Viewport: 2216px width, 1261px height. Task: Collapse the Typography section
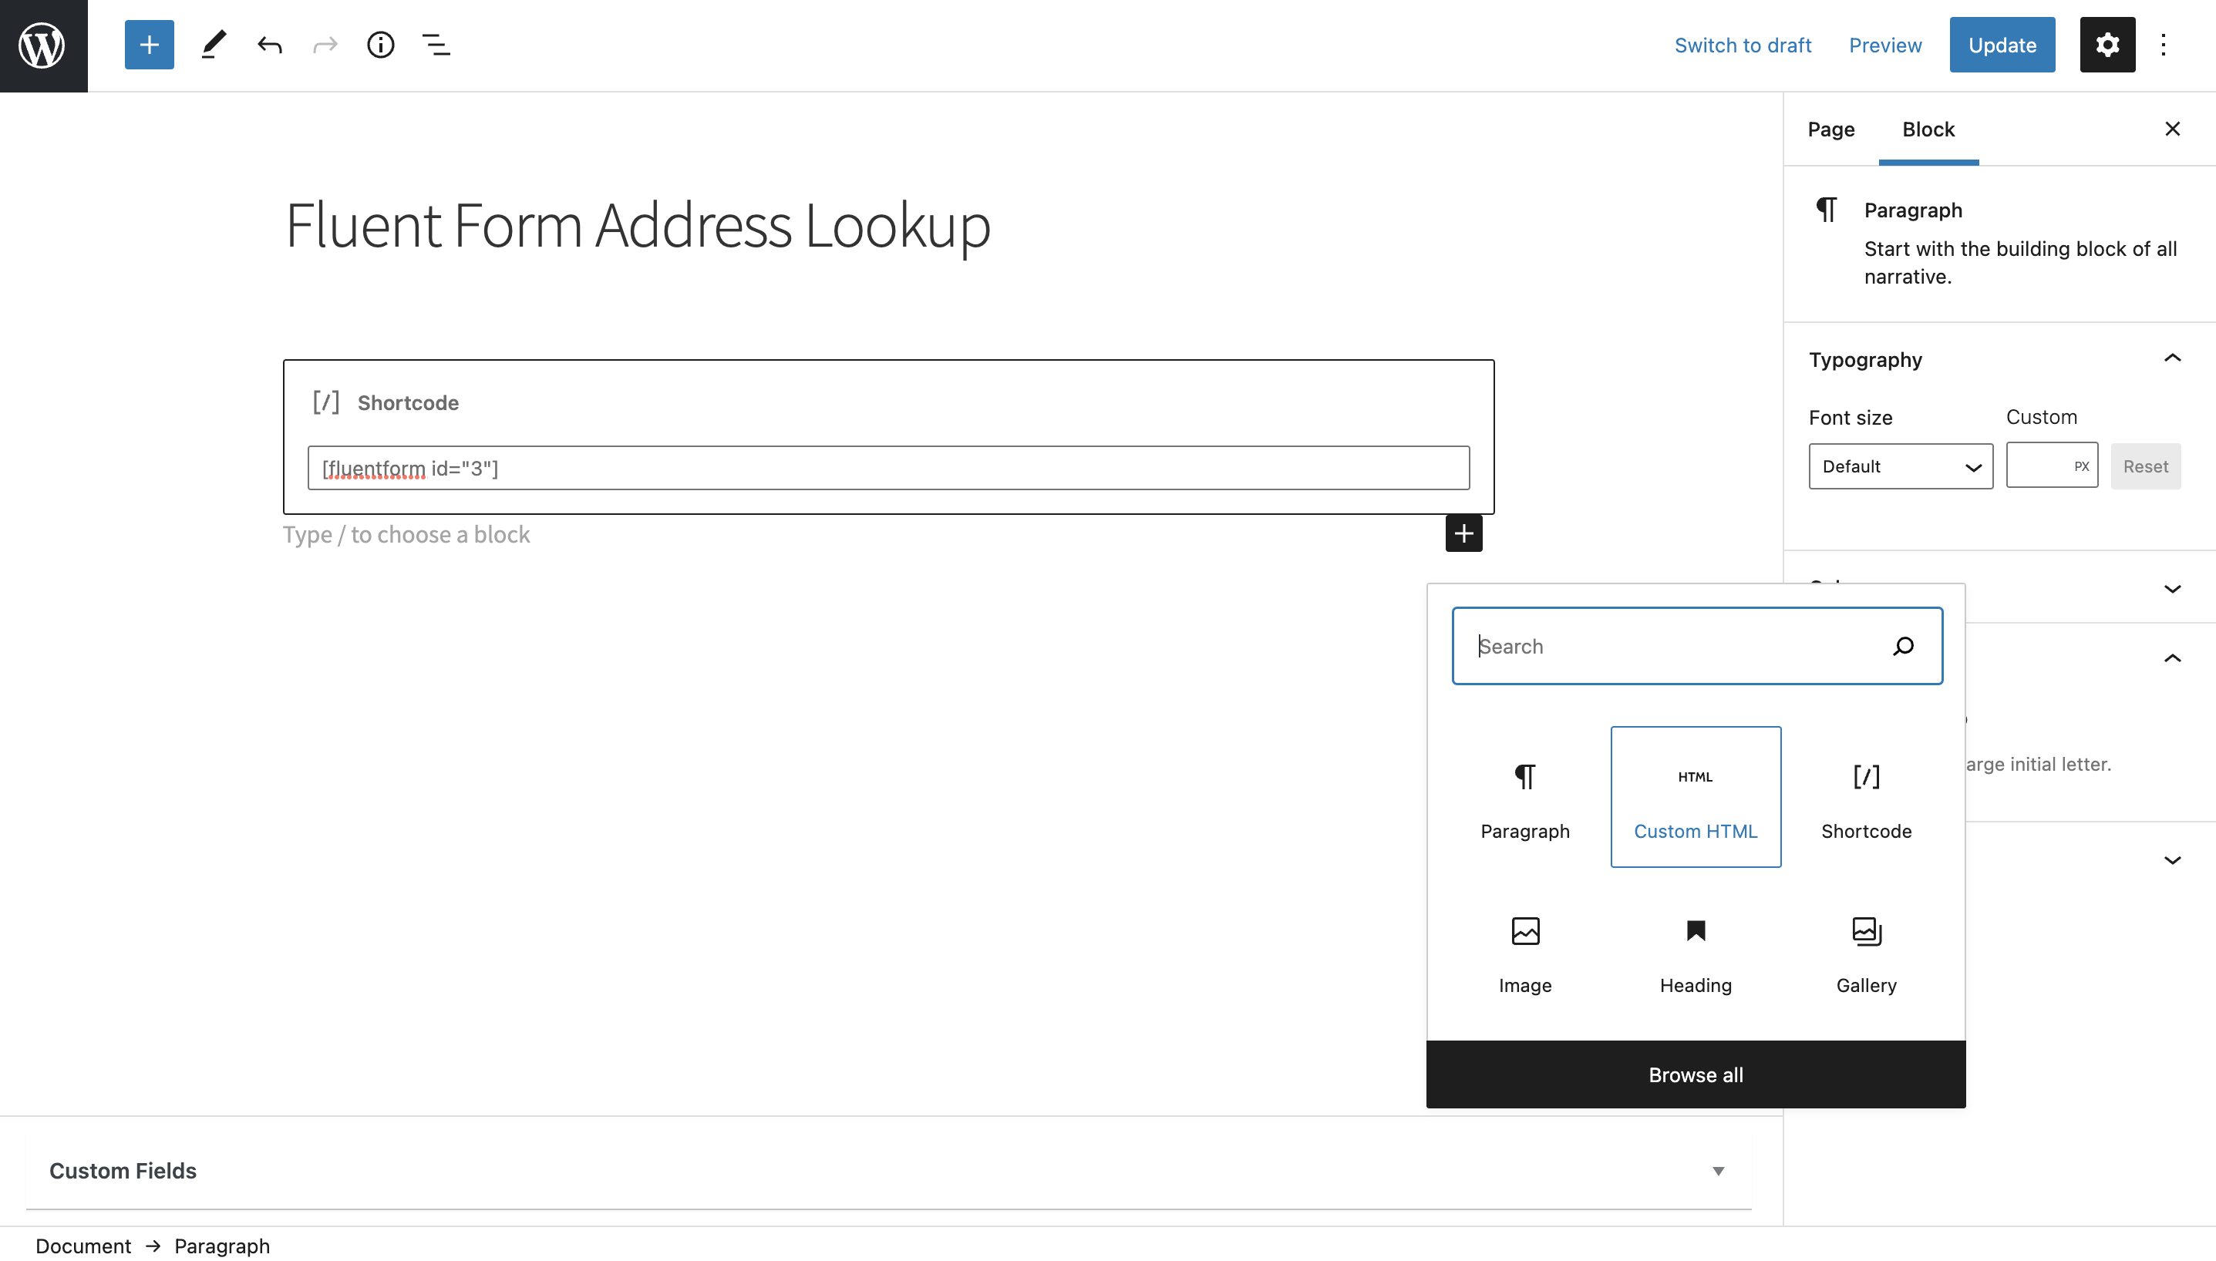pyautogui.click(x=2173, y=358)
